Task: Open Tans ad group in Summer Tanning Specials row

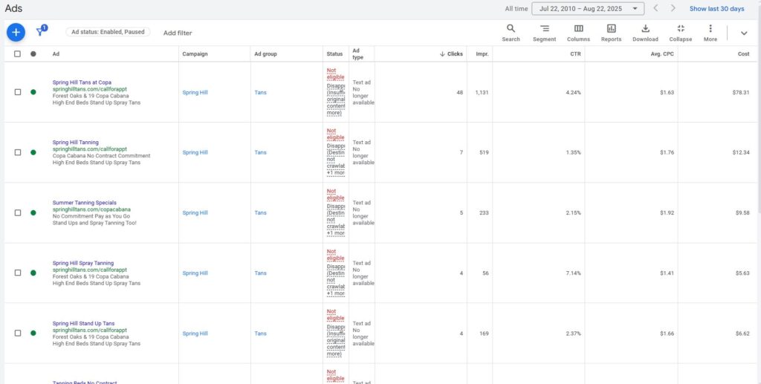Action: tap(260, 212)
